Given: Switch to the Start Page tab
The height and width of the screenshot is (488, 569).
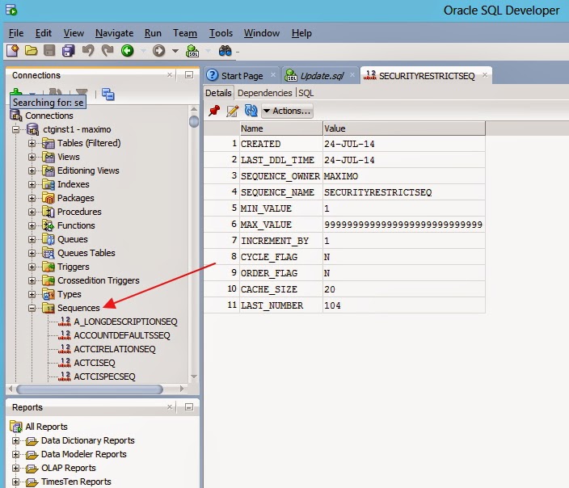Looking at the screenshot, I should click(242, 76).
